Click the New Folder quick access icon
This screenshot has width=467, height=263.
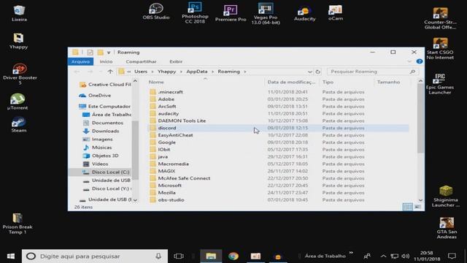pos(101,52)
